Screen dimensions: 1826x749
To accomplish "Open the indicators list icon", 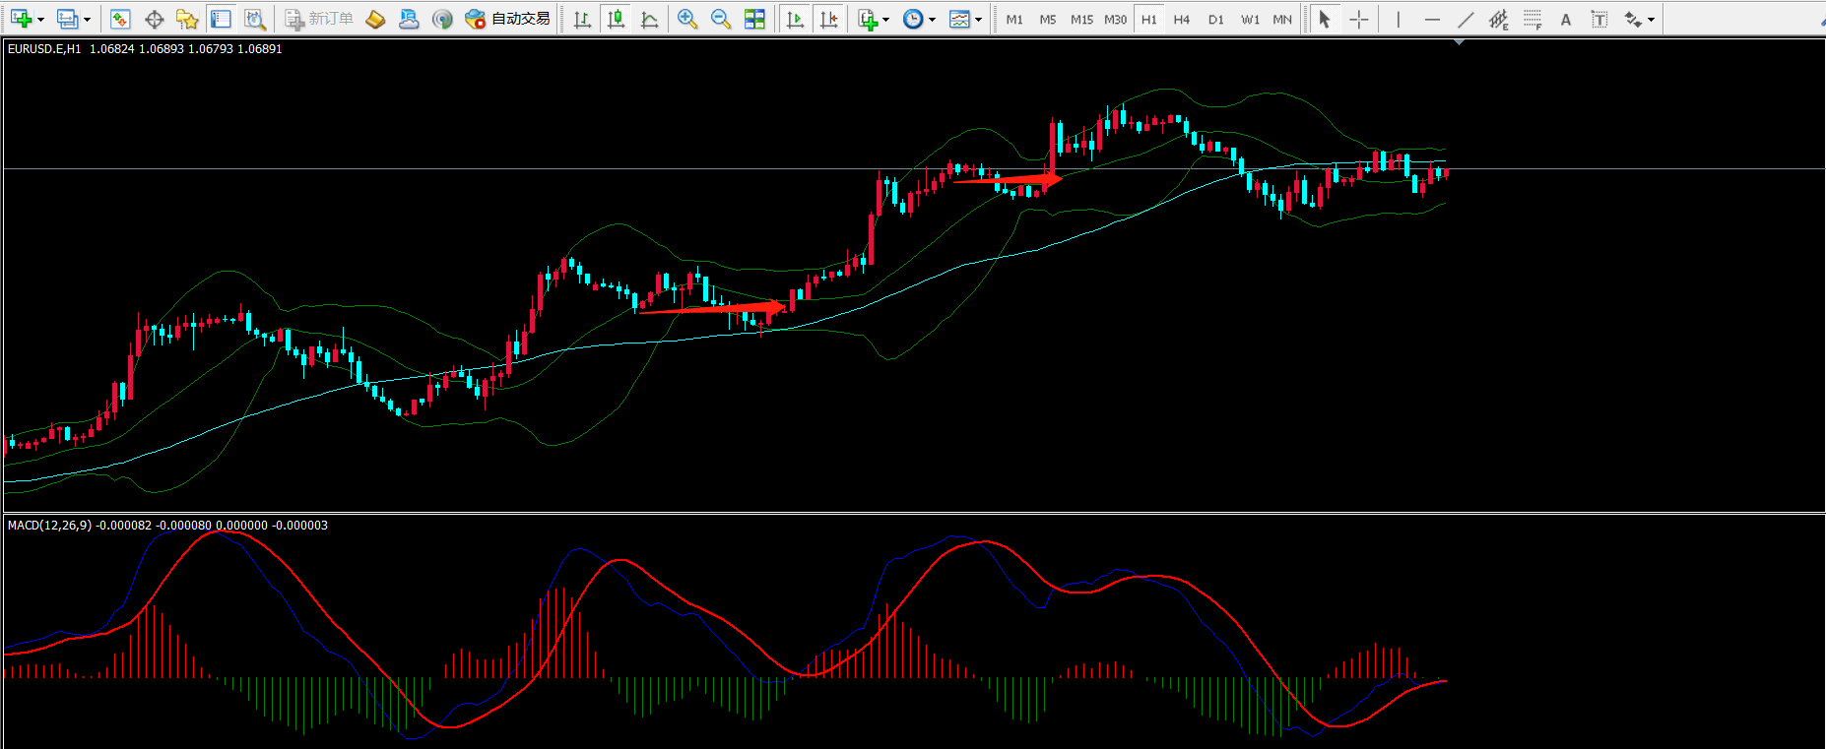I will (x=868, y=19).
